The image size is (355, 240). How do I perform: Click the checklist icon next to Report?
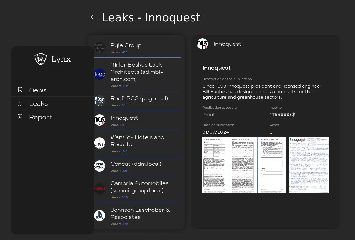[20, 117]
